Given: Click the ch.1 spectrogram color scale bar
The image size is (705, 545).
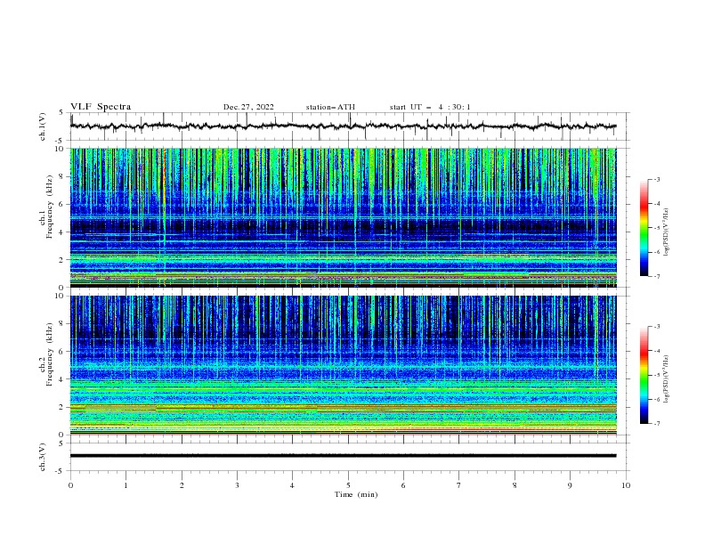Looking at the screenshot, I should [644, 227].
